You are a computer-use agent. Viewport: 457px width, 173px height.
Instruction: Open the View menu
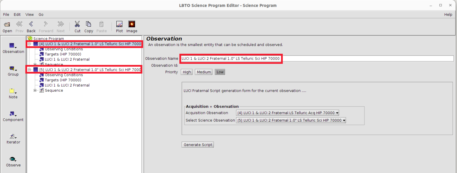tap(29, 15)
